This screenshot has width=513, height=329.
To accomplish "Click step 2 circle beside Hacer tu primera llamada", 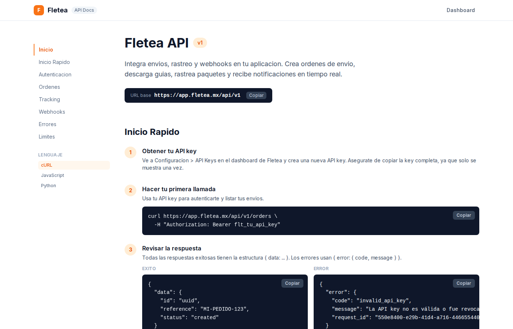I will [x=130, y=190].
